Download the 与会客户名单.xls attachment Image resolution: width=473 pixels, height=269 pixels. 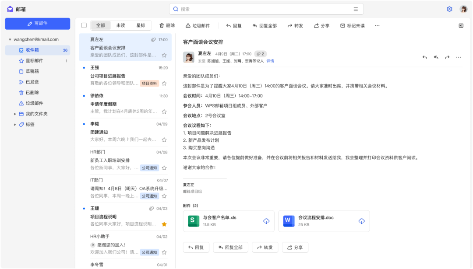click(x=266, y=221)
